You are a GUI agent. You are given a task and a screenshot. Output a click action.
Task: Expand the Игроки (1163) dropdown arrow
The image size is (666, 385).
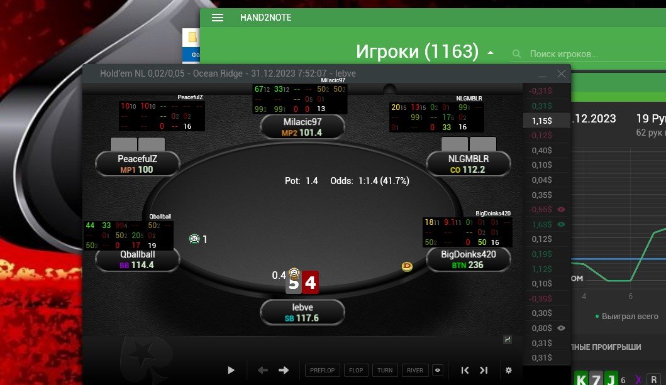point(491,53)
